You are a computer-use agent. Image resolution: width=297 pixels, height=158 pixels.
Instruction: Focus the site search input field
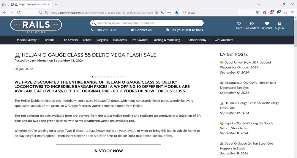tap(148, 23)
